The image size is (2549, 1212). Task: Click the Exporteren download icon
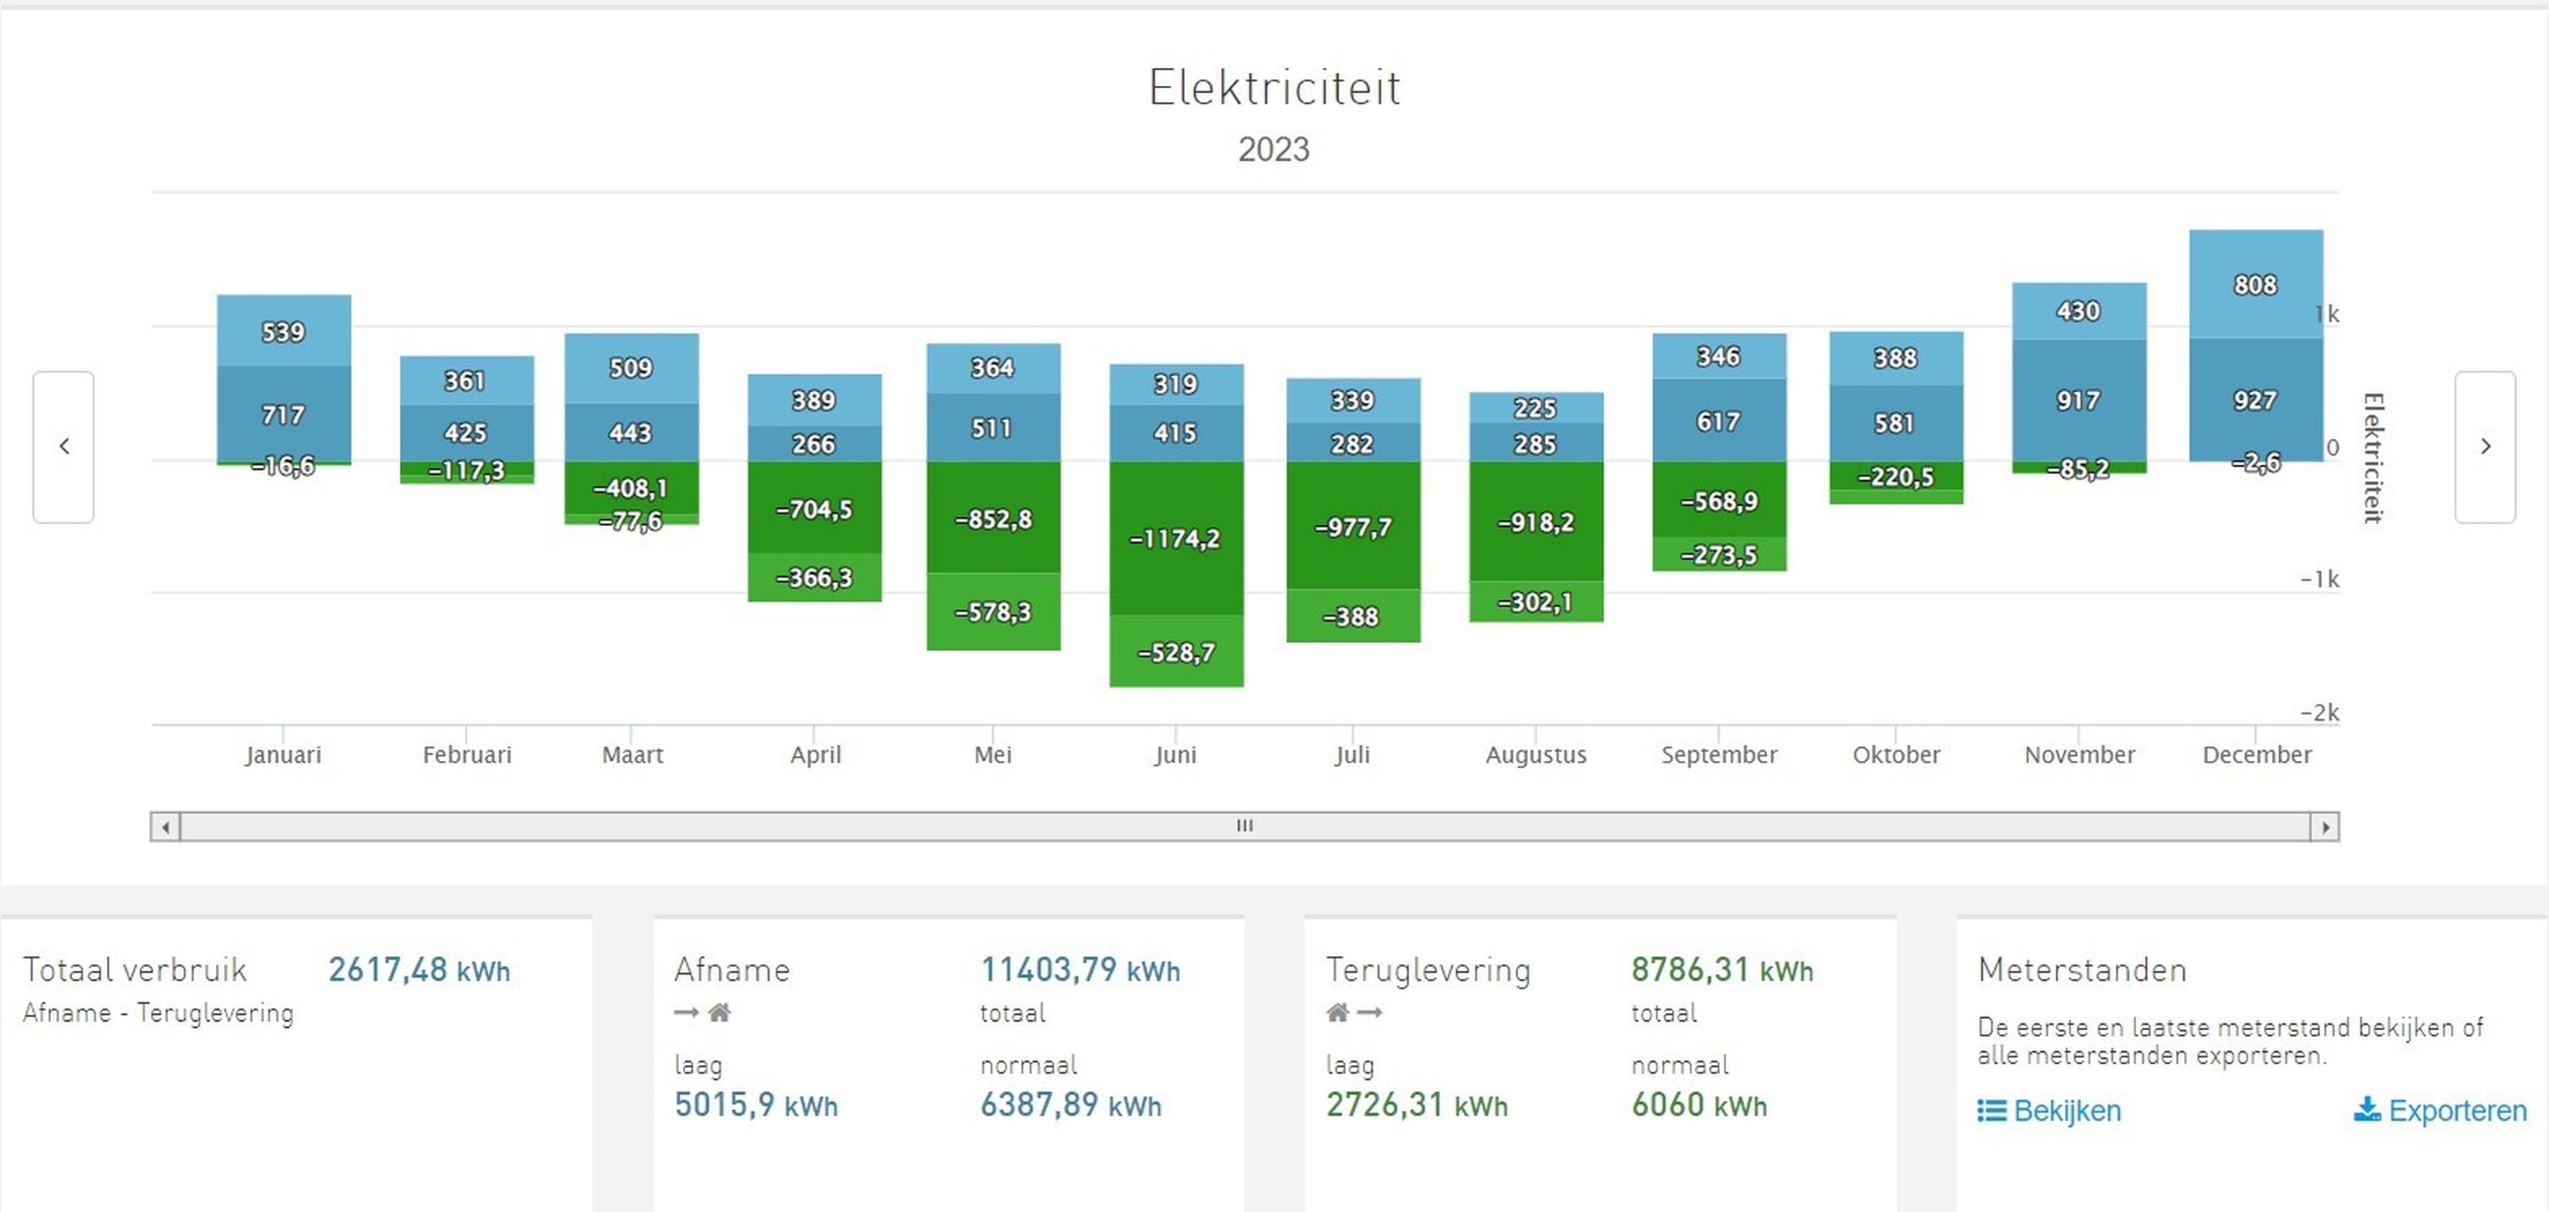(2367, 1109)
